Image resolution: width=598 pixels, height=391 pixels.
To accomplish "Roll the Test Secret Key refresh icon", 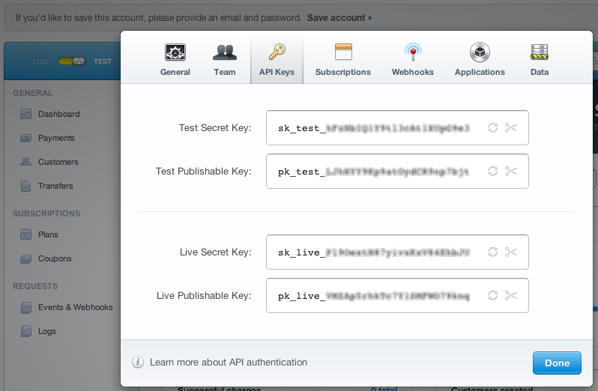I will [492, 127].
